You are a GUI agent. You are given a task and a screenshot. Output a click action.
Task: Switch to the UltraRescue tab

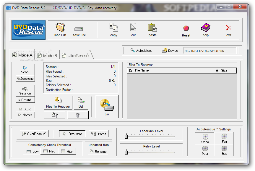[76, 56]
